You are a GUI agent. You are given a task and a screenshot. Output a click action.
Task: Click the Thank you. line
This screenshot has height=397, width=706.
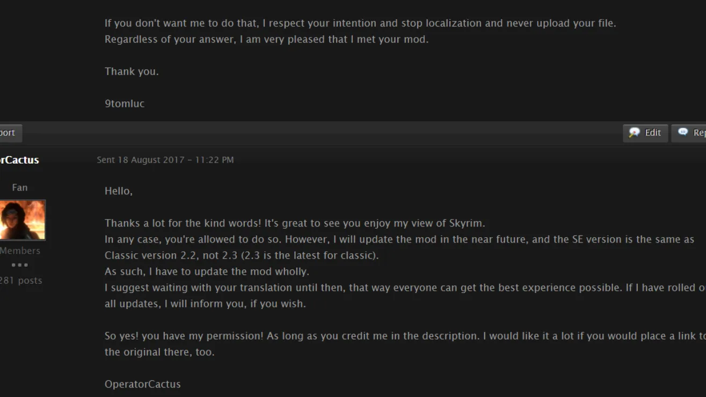(132, 71)
